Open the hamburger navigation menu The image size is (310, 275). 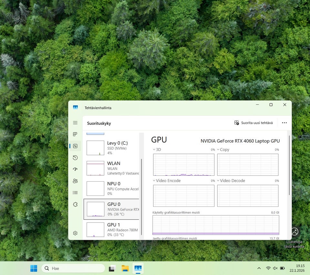[75, 123]
